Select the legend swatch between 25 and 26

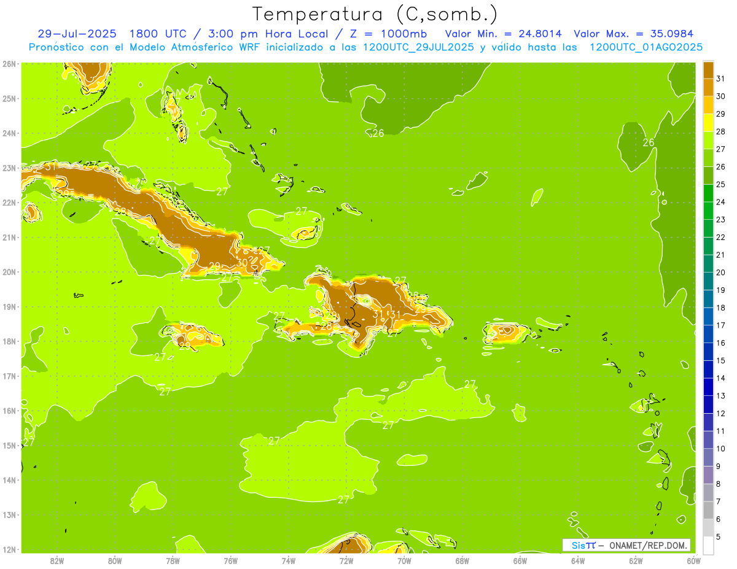pos(708,176)
